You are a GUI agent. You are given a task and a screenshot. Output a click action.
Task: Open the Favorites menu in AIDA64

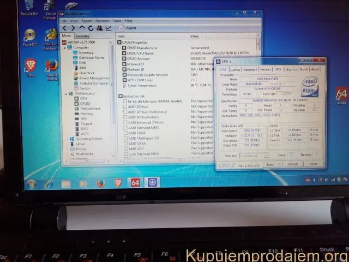coord(102,21)
